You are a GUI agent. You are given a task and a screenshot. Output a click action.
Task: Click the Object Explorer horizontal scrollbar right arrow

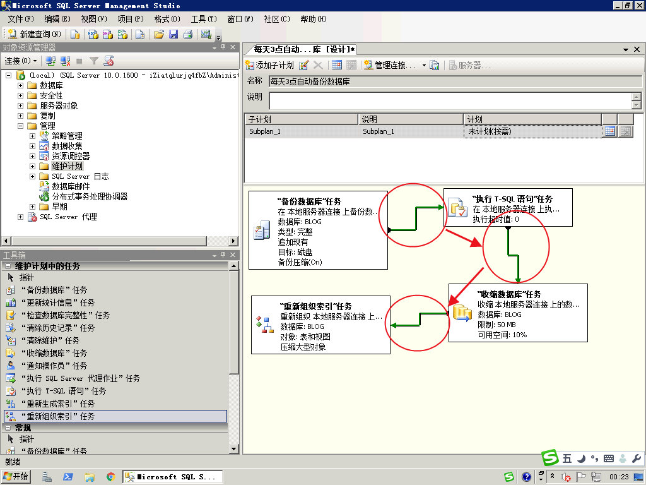point(233,241)
